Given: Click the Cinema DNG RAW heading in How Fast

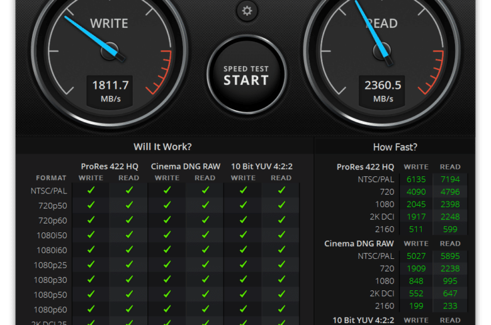Looking at the screenshot, I should pyautogui.click(x=359, y=244).
